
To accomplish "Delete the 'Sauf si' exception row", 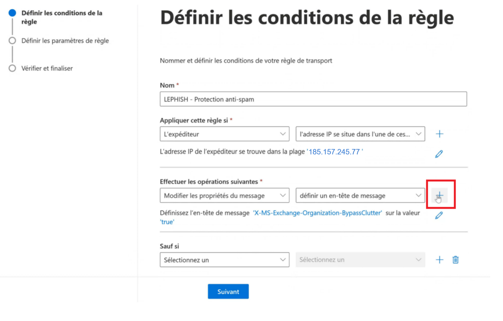I will click(x=455, y=260).
